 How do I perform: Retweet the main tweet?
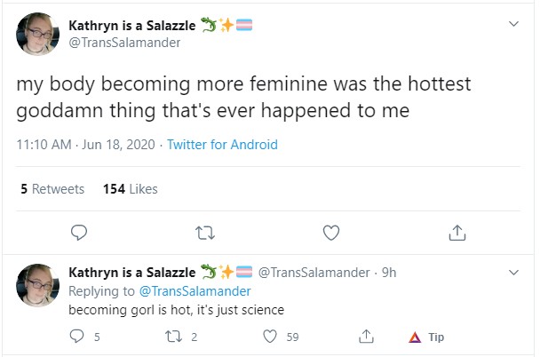[x=205, y=233]
